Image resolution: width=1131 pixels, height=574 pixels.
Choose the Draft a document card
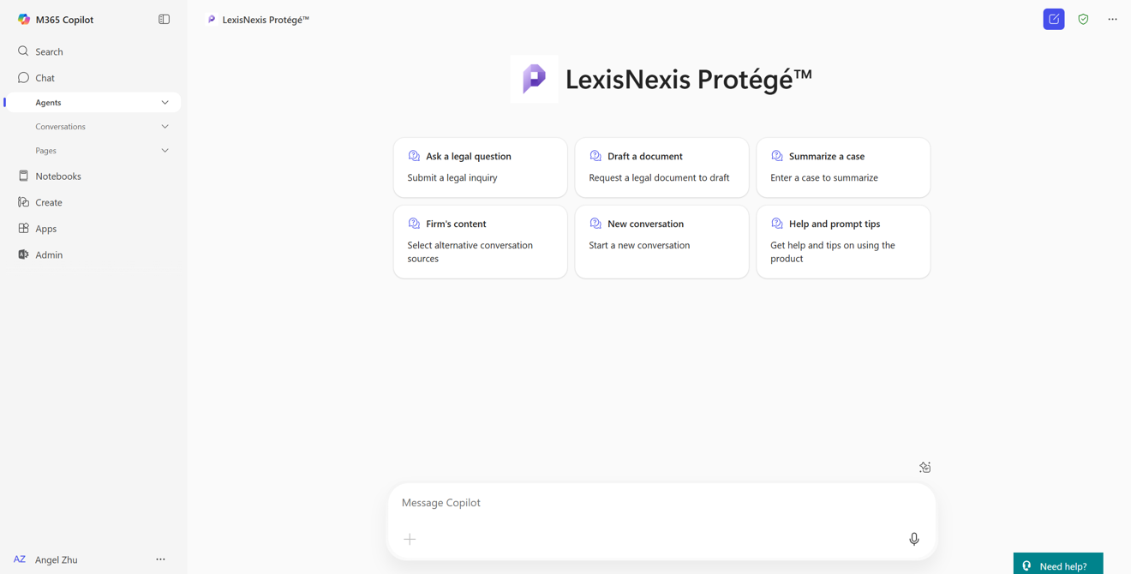click(661, 167)
